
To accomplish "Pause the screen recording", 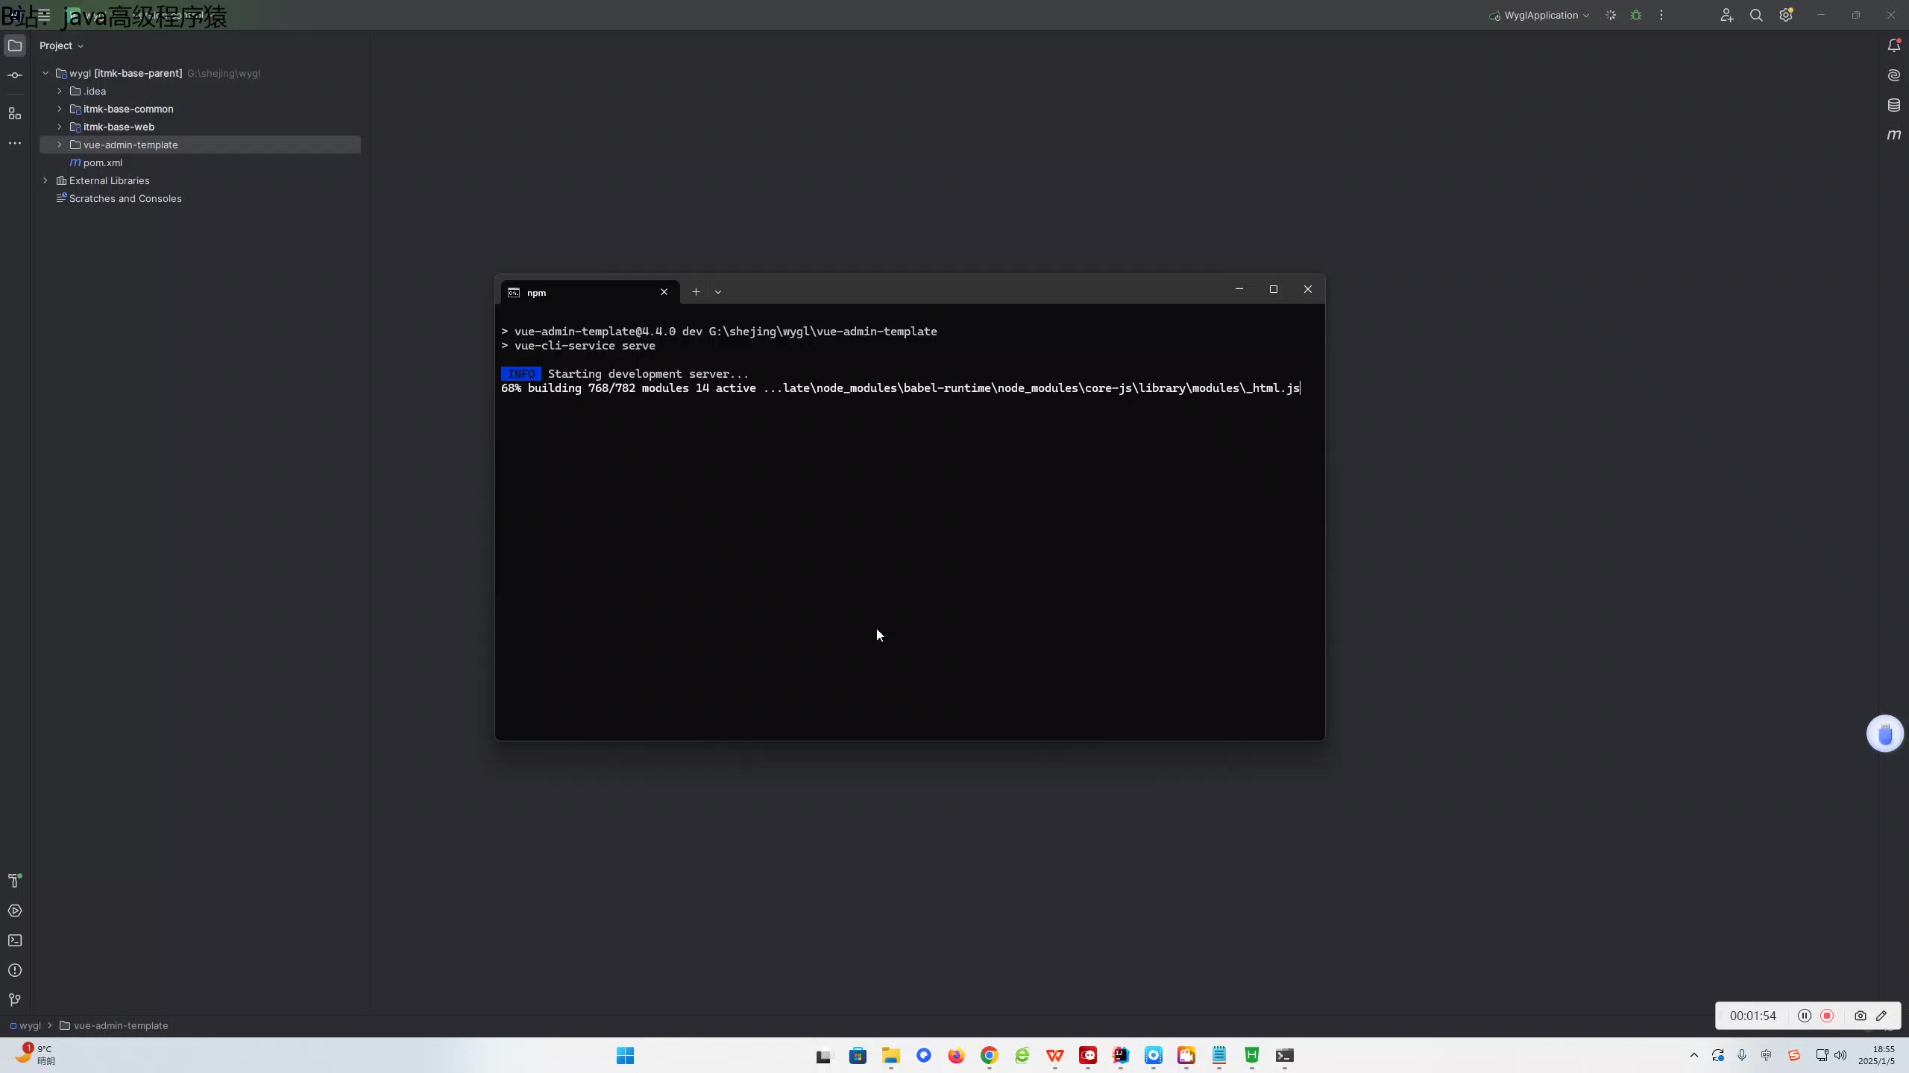I will click(x=1805, y=1016).
